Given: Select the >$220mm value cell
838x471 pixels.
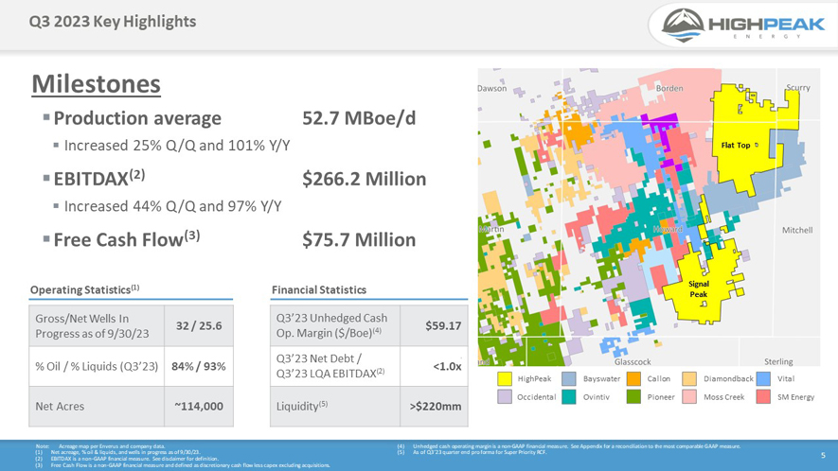Looking at the screenshot, I should point(434,407).
